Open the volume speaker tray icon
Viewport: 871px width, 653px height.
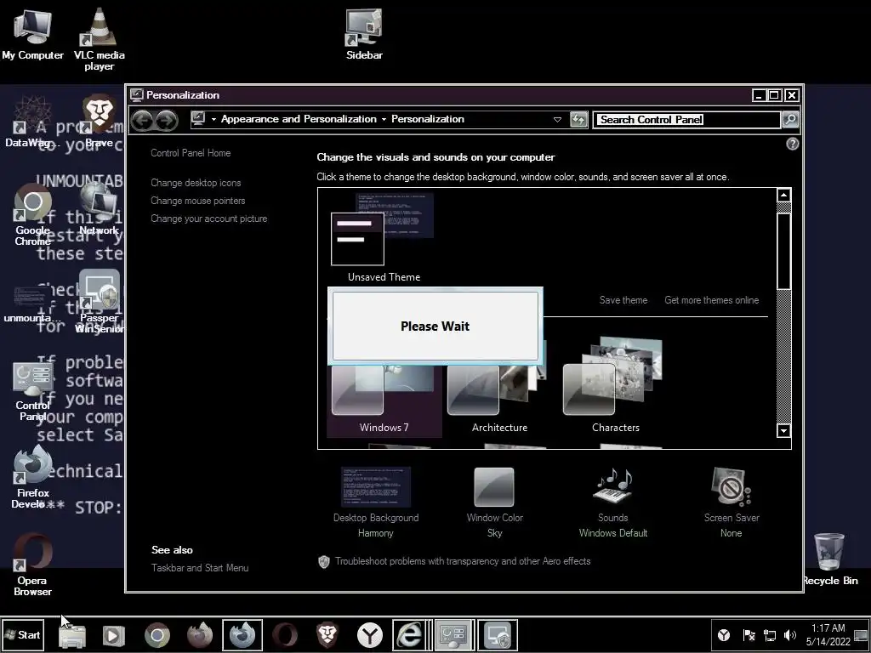[790, 635]
